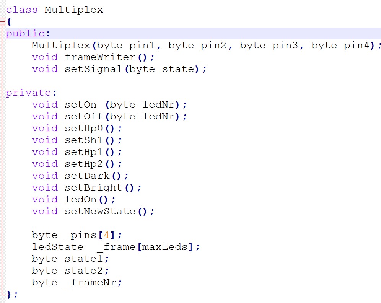Click on setNewState function name
This screenshot has height=303, width=381.
[x=100, y=212]
